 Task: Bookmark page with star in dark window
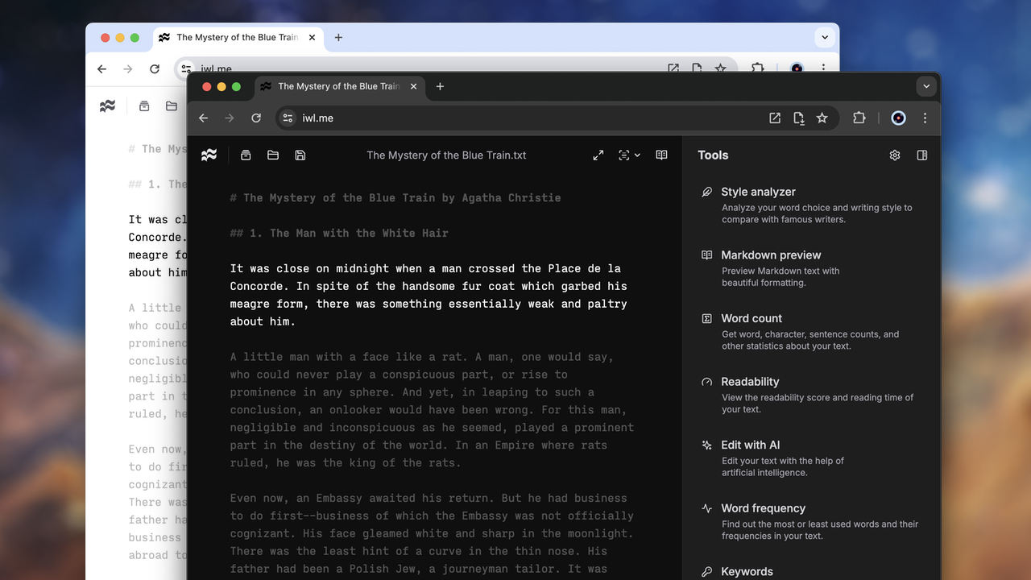point(822,118)
